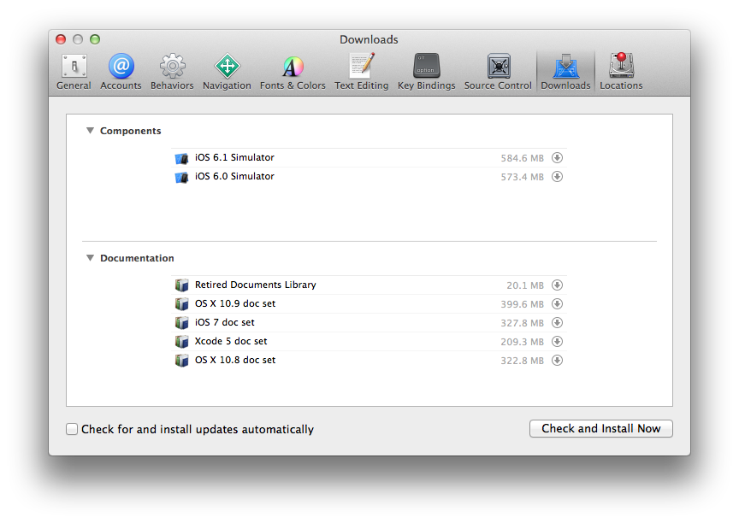Click the 20.1 MB size value
The width and height of the screenshot is (739, 523).
(525, 285)
